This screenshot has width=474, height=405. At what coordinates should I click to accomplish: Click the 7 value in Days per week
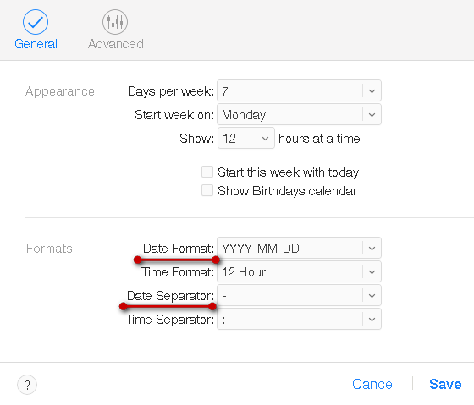click(x=225, y=91)
